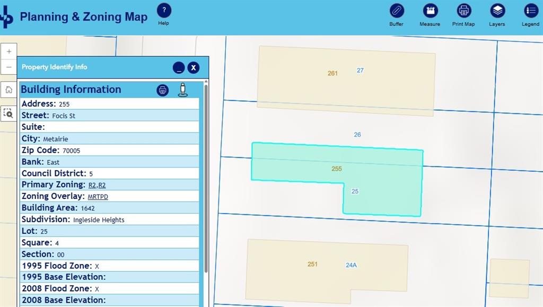Print the Building Information details
The image size is (543, 307).
[x=163, y=90]
